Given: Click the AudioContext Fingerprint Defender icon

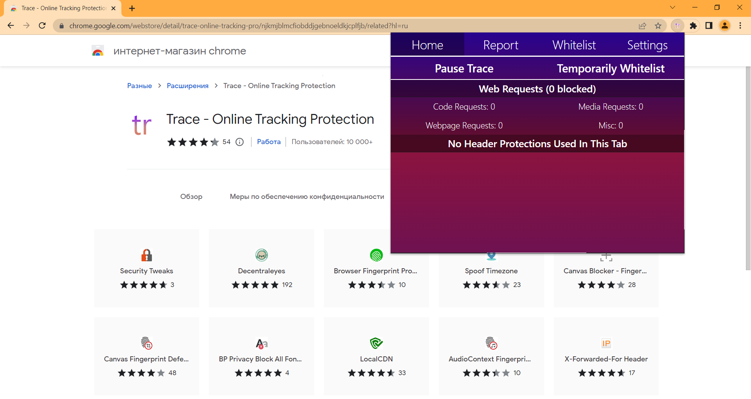Looking at the screenshot, I should pyautogui.click(x=491, y=343).
